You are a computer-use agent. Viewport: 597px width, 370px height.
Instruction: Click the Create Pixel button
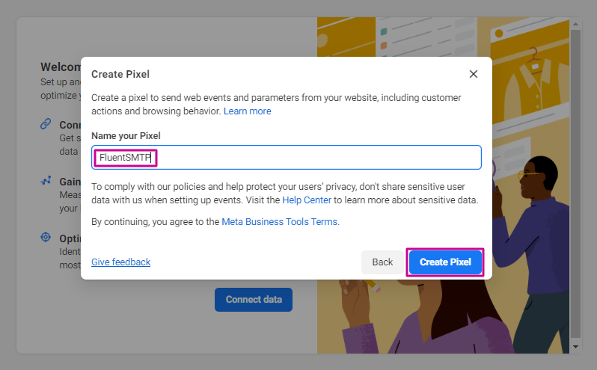445,262
